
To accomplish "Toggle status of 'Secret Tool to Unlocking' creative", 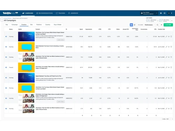I will pyautogui.click(x=6, y=47).
